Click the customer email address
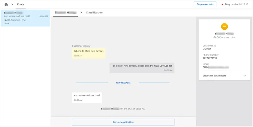Image resolution: width=253 pixels, height=127 pixels. pyautogui.click(x=216, y=67)
